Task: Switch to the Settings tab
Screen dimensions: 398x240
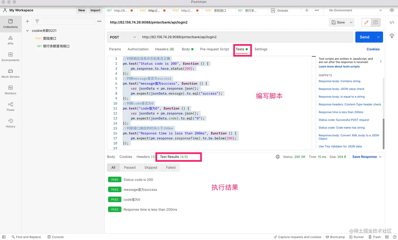Action: (x=261, y=49)
